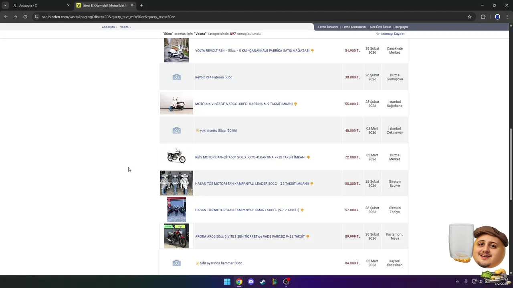Open Steam from the taskbar
Viewport: 513px width, 288px height.
click(263, 282)
